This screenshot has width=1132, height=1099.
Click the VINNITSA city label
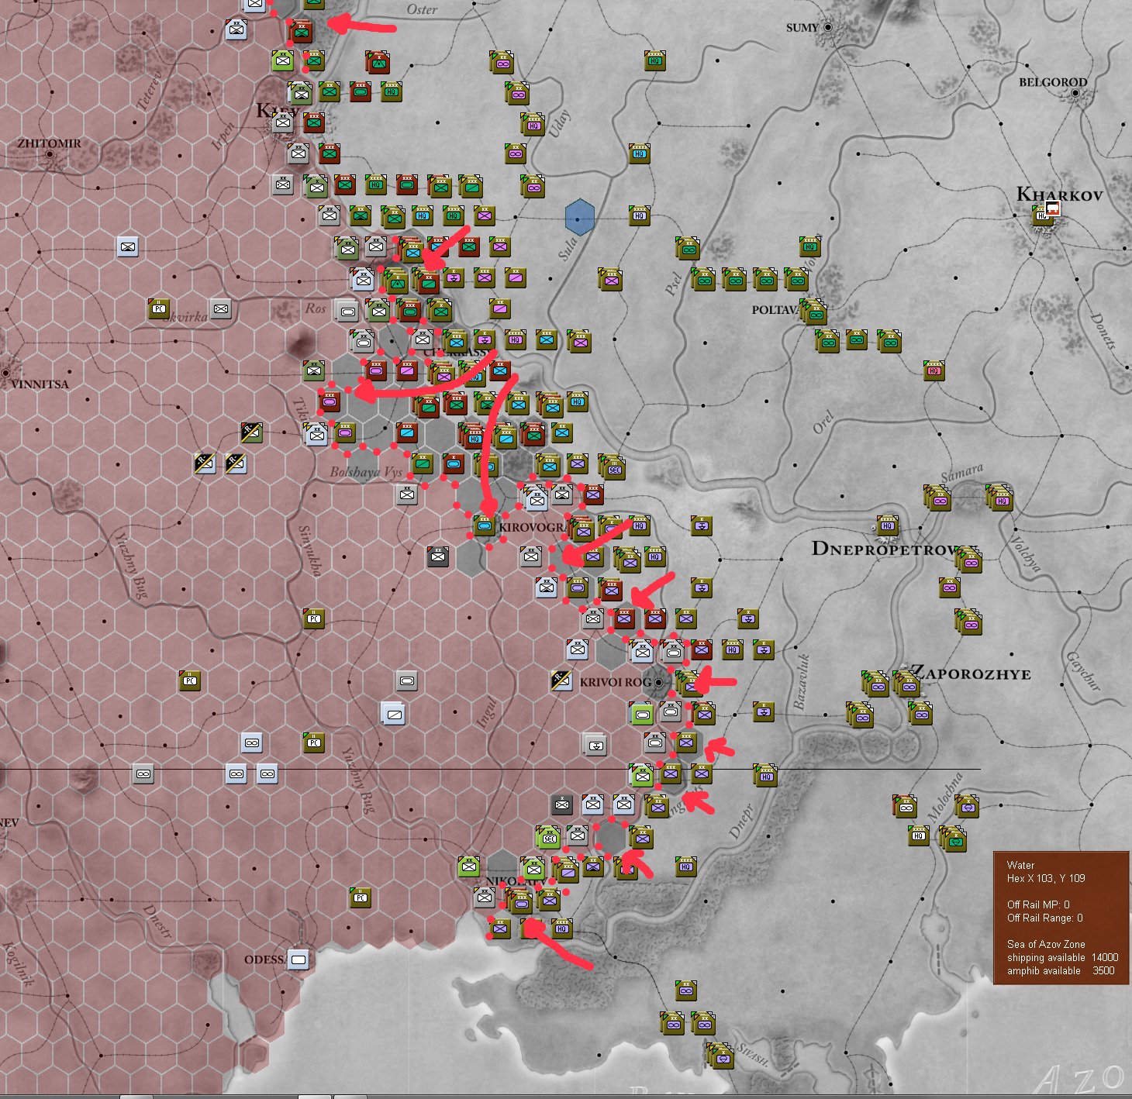[x=40, y=384]
